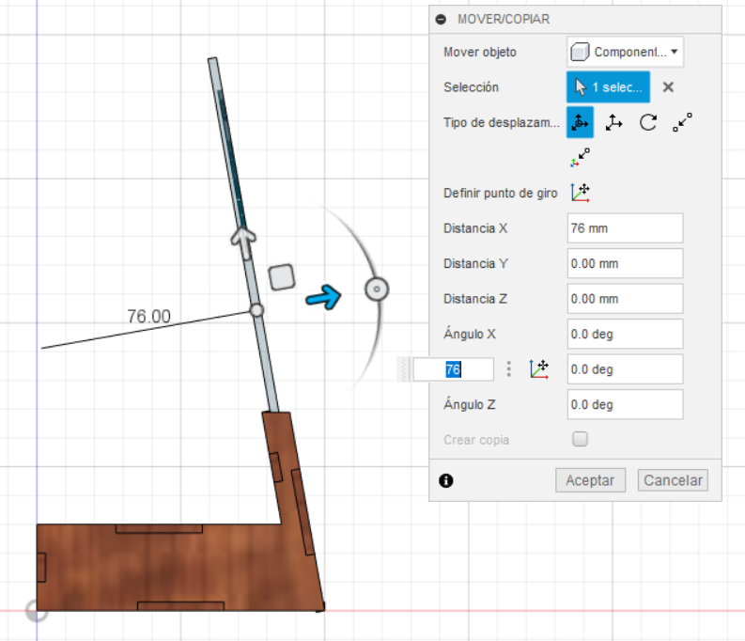745x641 pixels.
Task: Toggle the Crear copia checkbox
Action: pyautogui.click(x=581, y=439)
